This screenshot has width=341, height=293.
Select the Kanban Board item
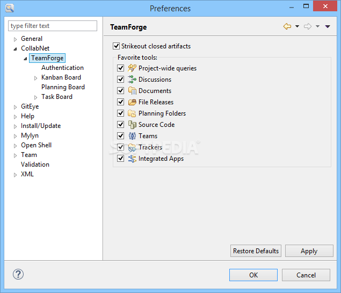tap(61, 77)
